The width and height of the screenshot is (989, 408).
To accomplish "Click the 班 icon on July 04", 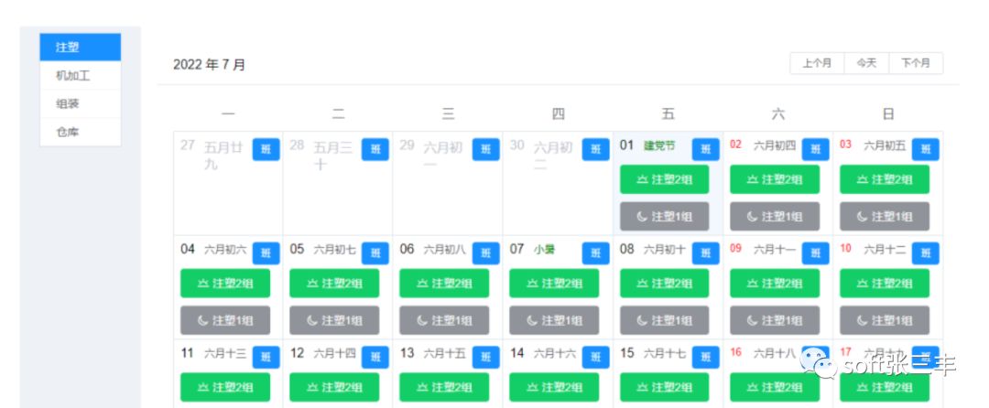I will [x=266, y=253].
